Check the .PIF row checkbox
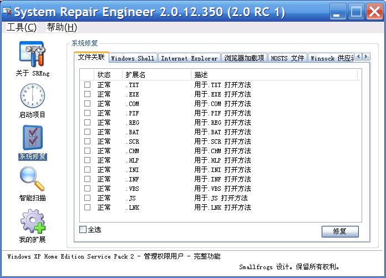 [x=87, y=113]
